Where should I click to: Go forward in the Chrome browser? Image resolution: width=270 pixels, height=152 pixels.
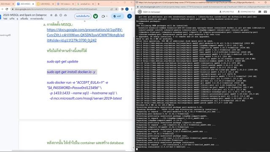pyautogui.click(x=2, y=9)
